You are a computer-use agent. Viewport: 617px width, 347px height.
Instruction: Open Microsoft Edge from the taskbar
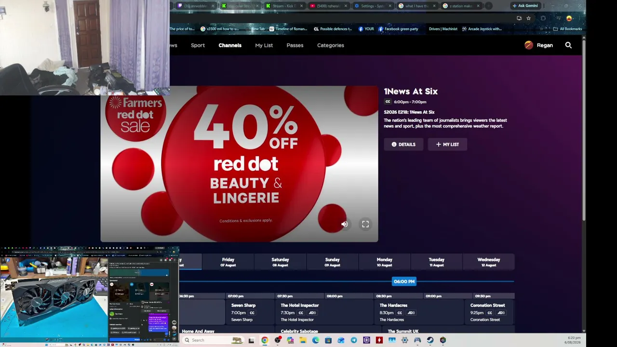pyautogui.click(x=315, y=340)
